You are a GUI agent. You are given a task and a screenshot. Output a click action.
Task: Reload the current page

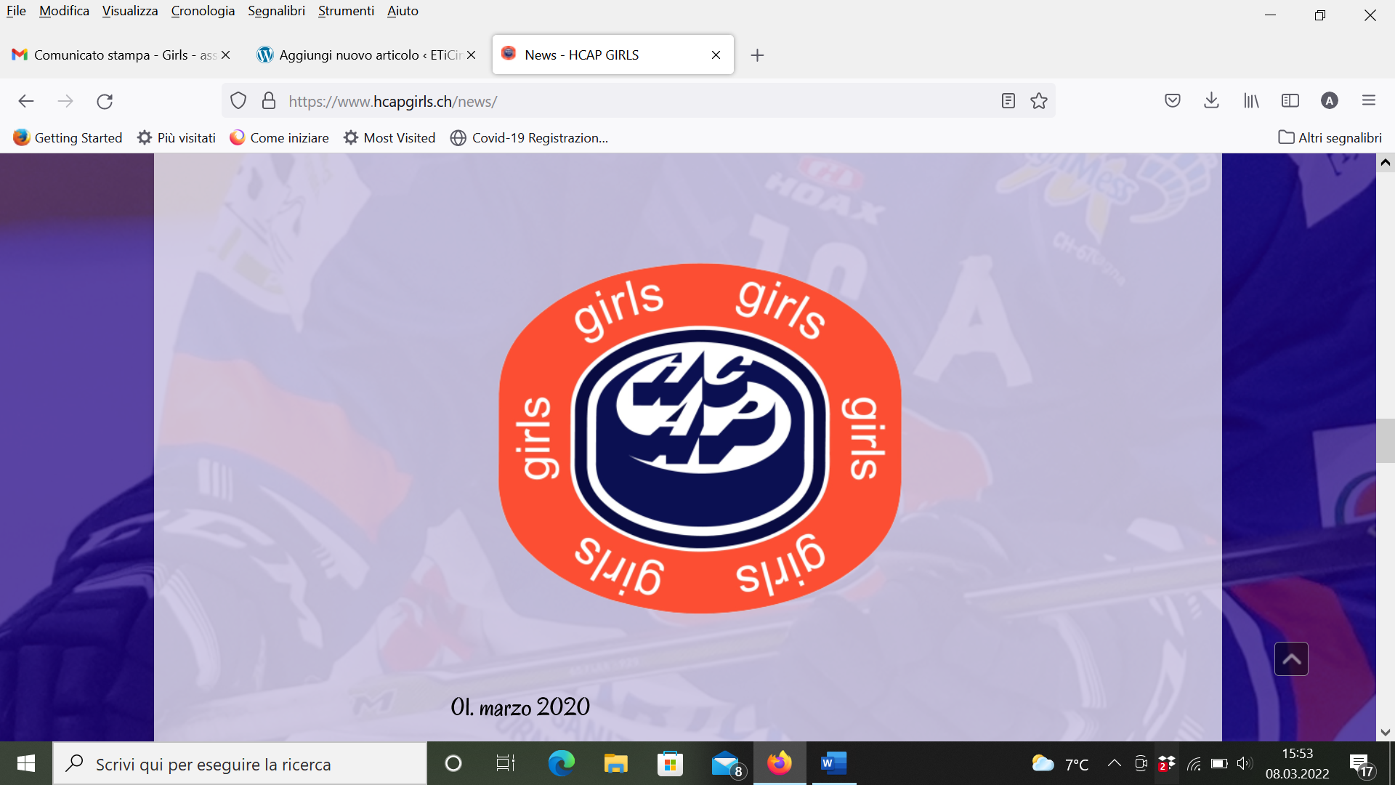[x=105, y=101]
